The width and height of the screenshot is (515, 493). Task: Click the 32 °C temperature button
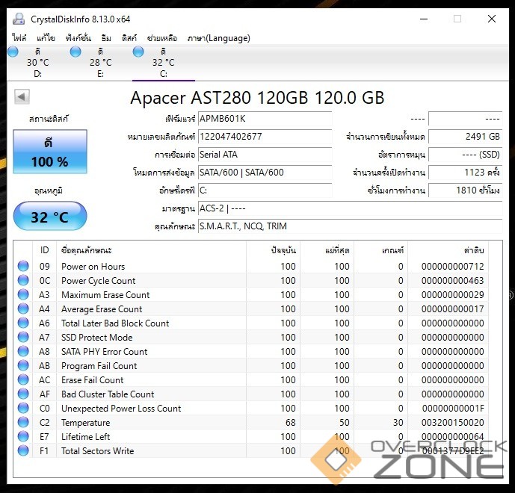click(x=50, y=217)
